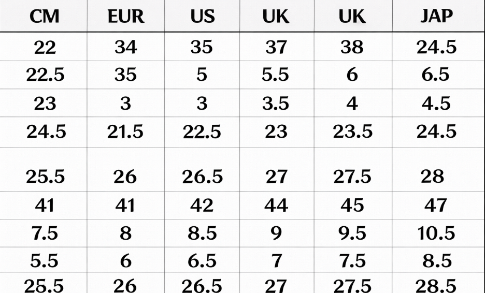This screenshot has width=485, height=293.
Task: Click the US column header
Action: click(202, 17)
